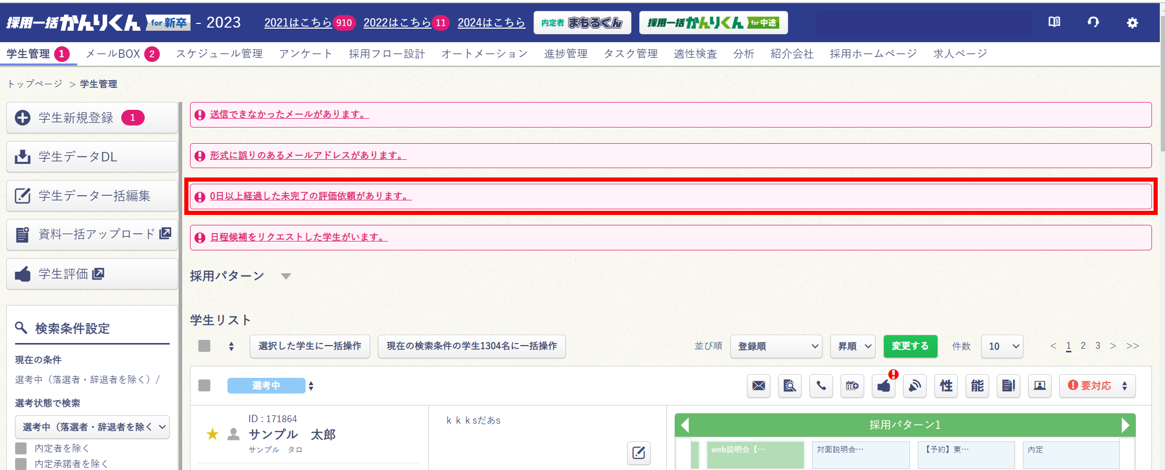
Task: Toggle the 内定承諾者を除く checkbox
Action: pos(21,463)
